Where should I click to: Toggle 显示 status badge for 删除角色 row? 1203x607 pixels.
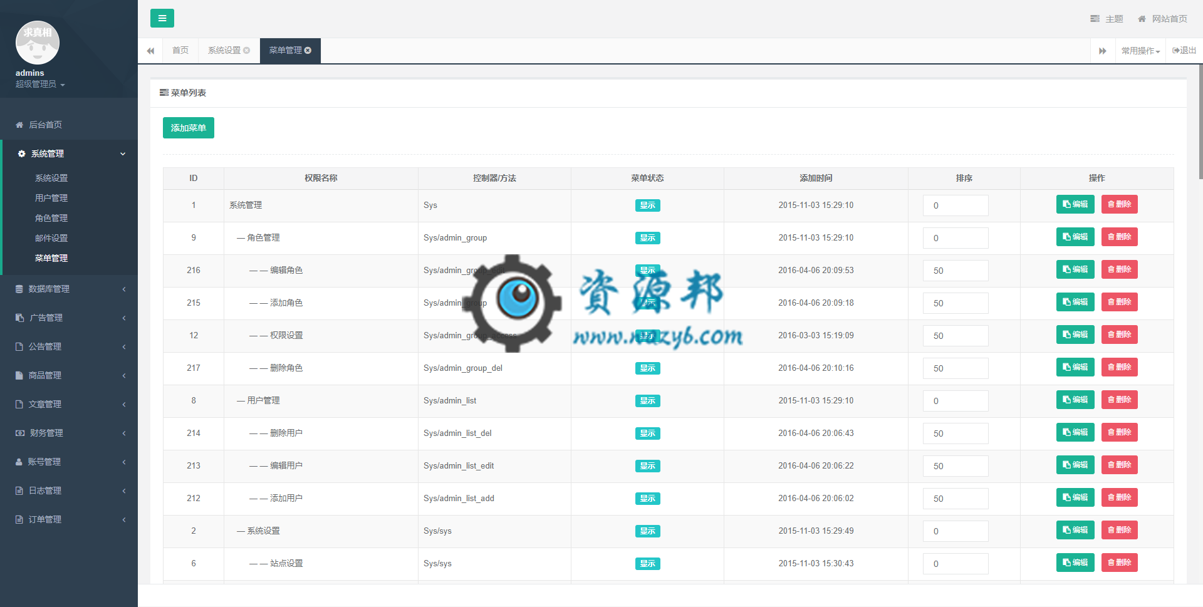click(x=647, y=368)
